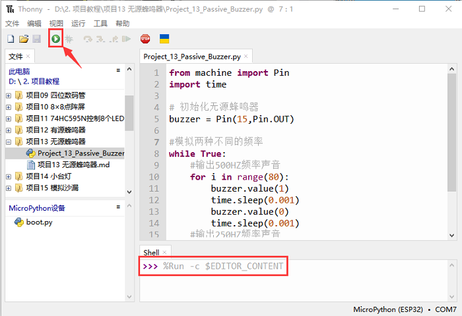Collapse the 项目13 无源蜂鸣器 folder

point(9,142)
